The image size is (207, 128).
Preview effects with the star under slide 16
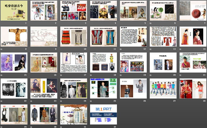[31, 75]
